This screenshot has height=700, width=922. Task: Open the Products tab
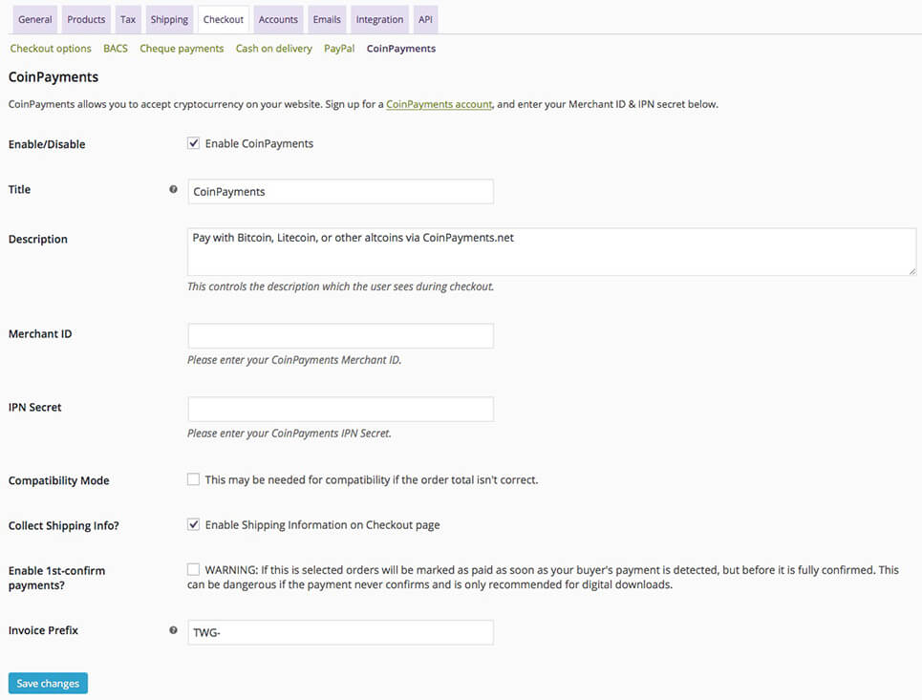(86, 19)
